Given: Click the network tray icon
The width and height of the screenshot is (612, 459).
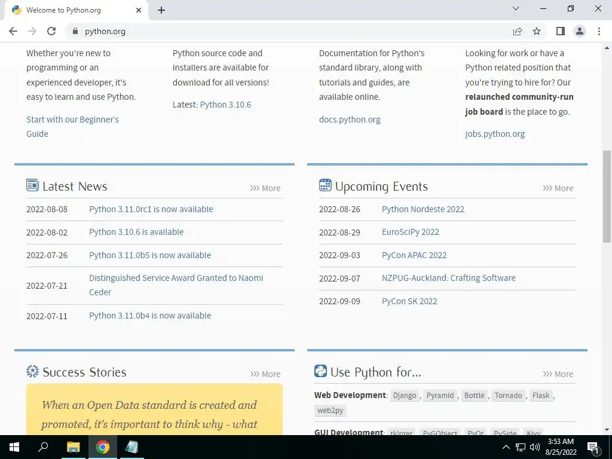Looking at the screenshot, I should tap(521, 447).
